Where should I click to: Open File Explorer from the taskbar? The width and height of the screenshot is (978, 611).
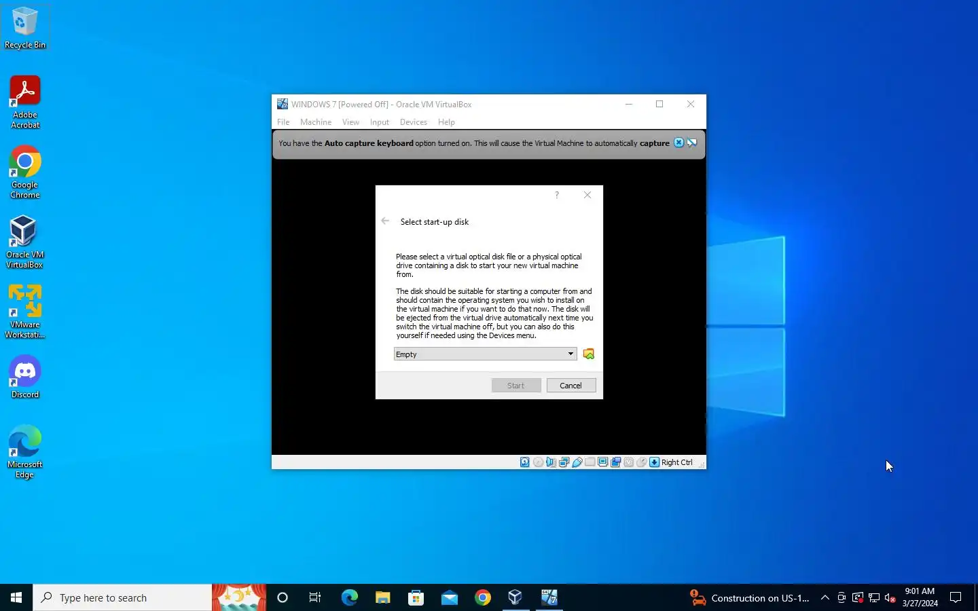click(382, 597)
